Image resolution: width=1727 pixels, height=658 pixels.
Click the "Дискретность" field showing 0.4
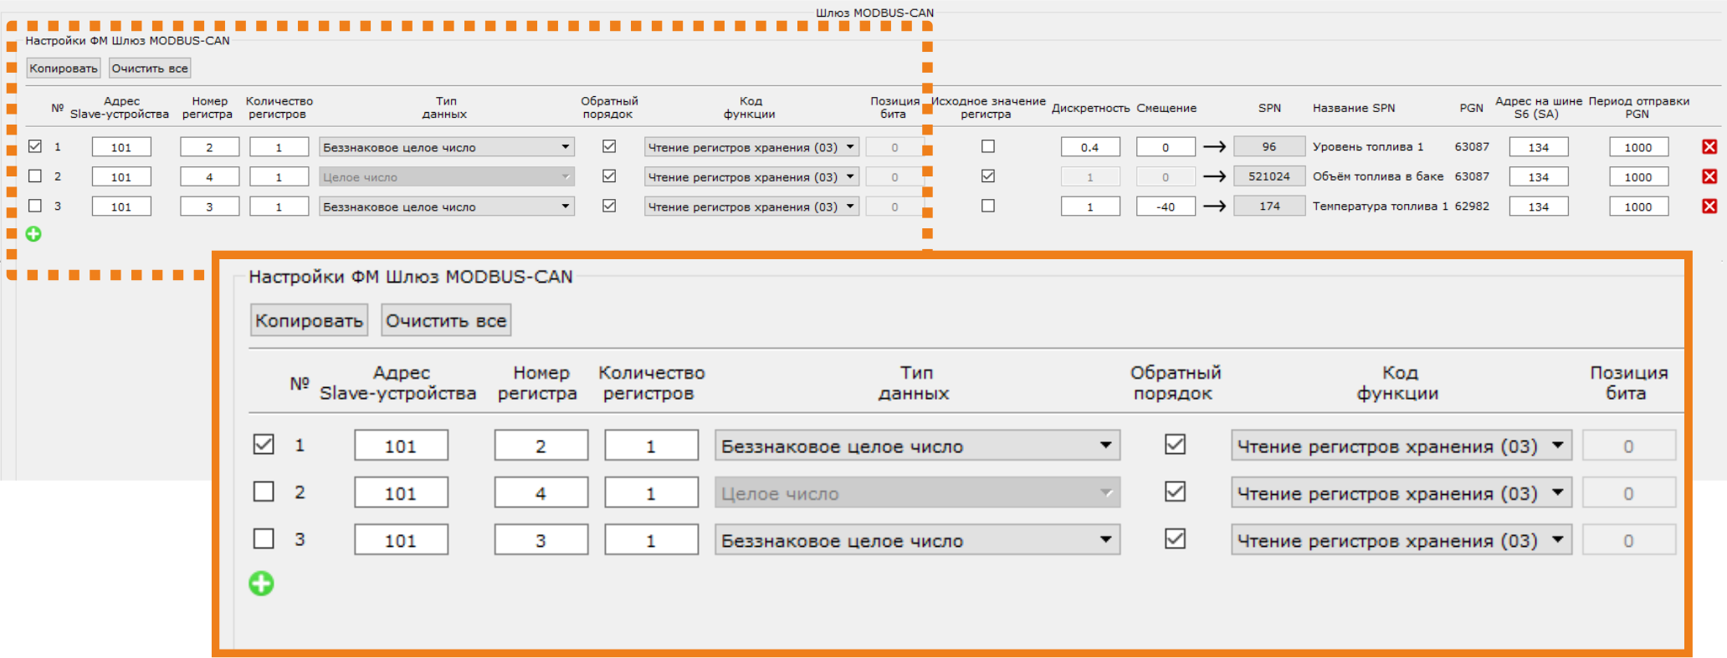1089,147
